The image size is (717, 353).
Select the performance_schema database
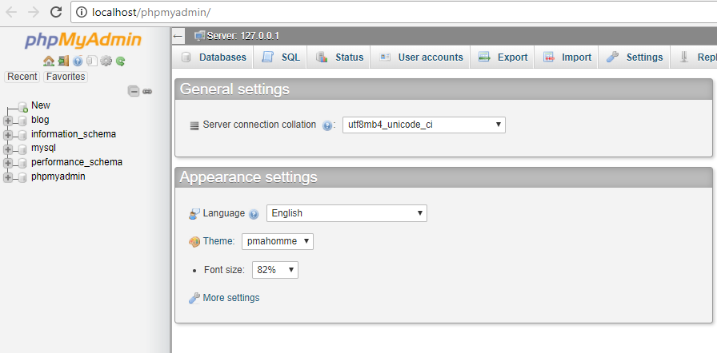point(77,162)
